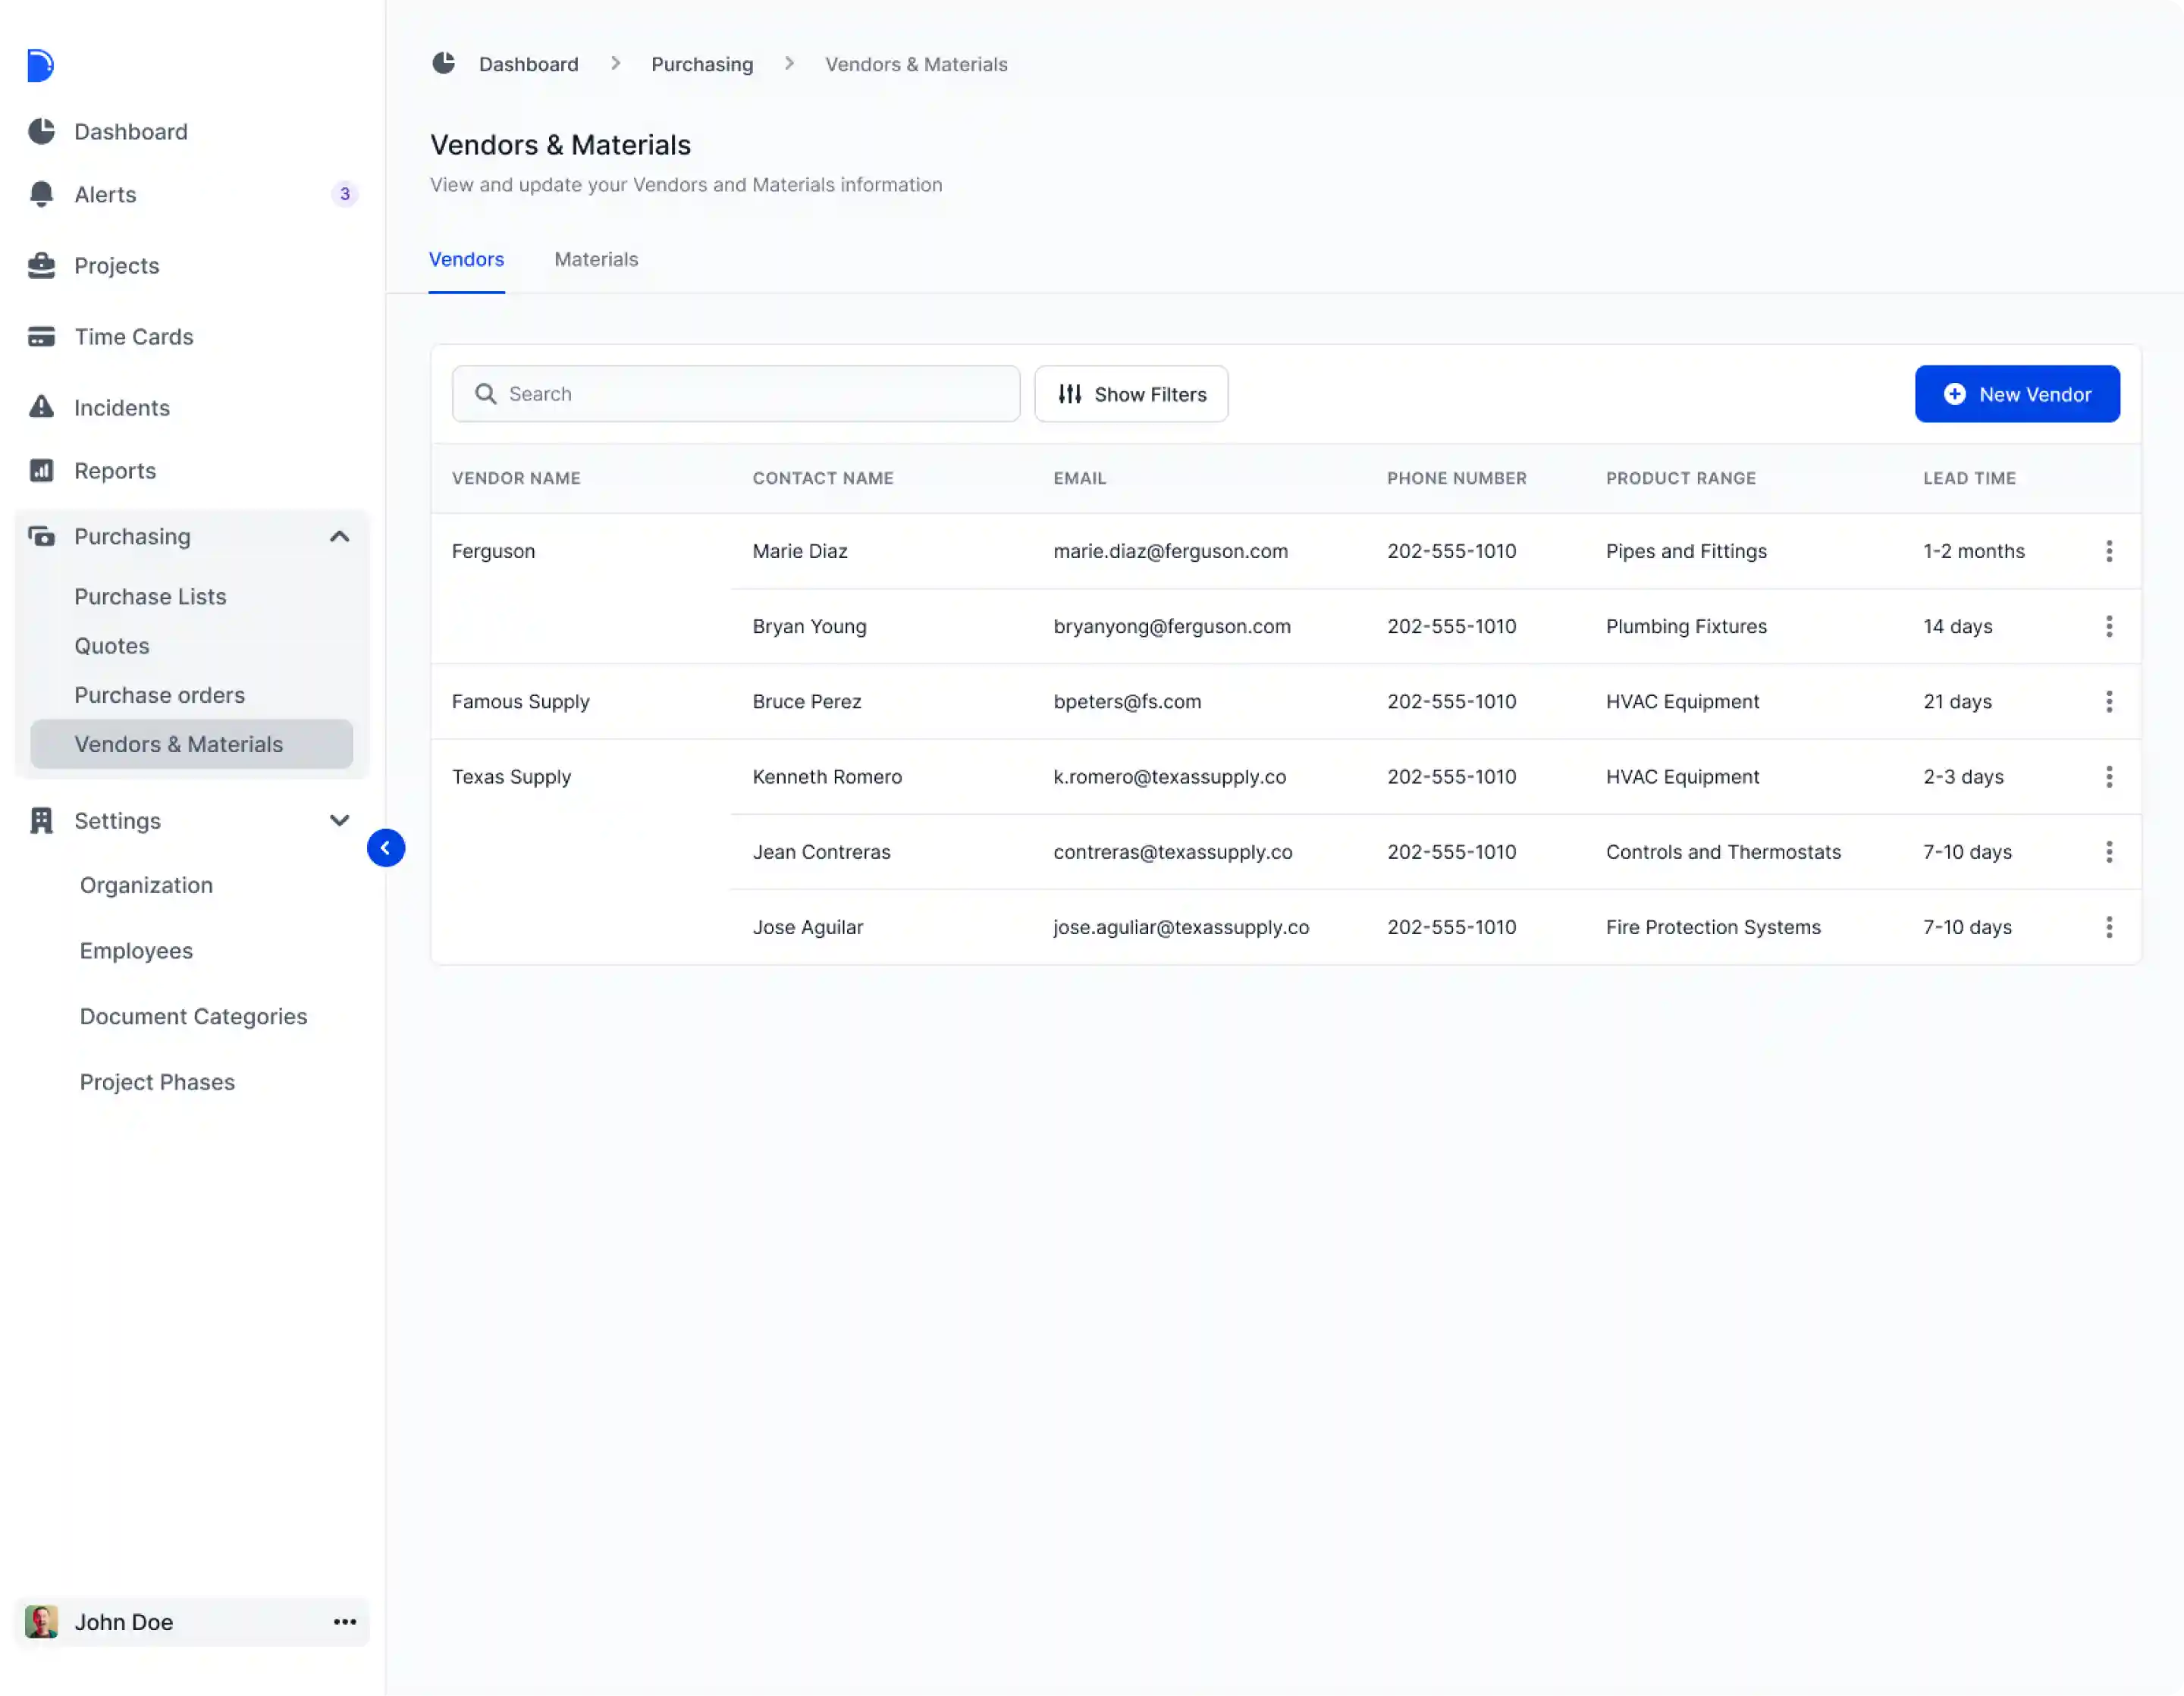Open Reports using its chart icon
This screenshot has width=2184, height=1696.
(41, 470)
